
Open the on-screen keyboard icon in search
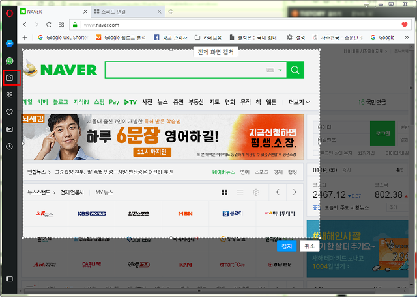270,70
